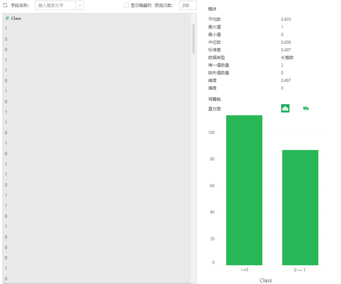The image size is (341, 284).
Task: Click the 直方图 label
Action: [214, 109]
